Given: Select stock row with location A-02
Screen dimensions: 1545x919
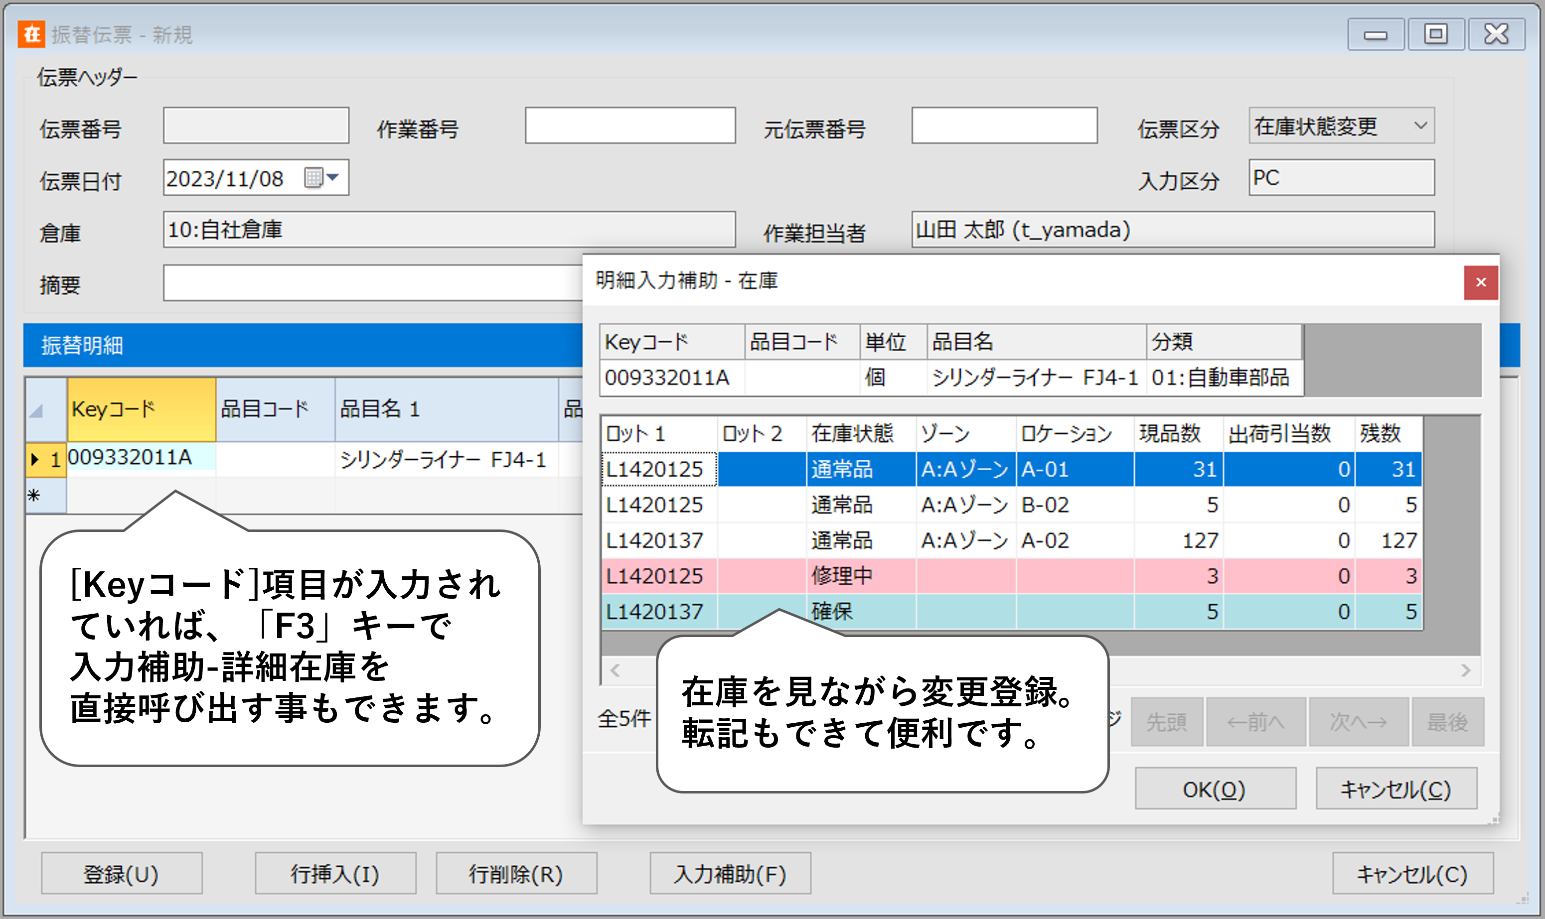Looking at the screenshot, I should click(1012, 540).
